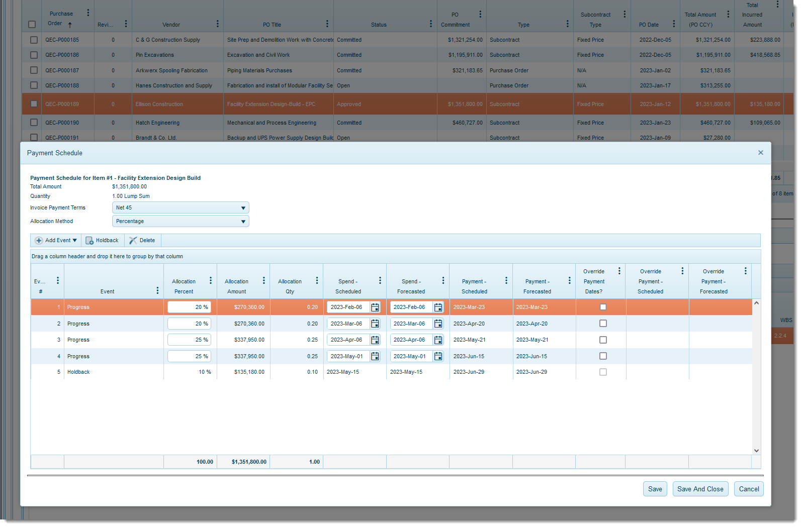This screenshot has height=527, width=801.
Task: Open calendar for row 3 Spend Forecasted date
Action: coord(438,340)
